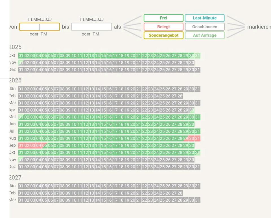Select the 'Auf Anfrage' status button
Viewport: 271px width, 218px height.
205,35
